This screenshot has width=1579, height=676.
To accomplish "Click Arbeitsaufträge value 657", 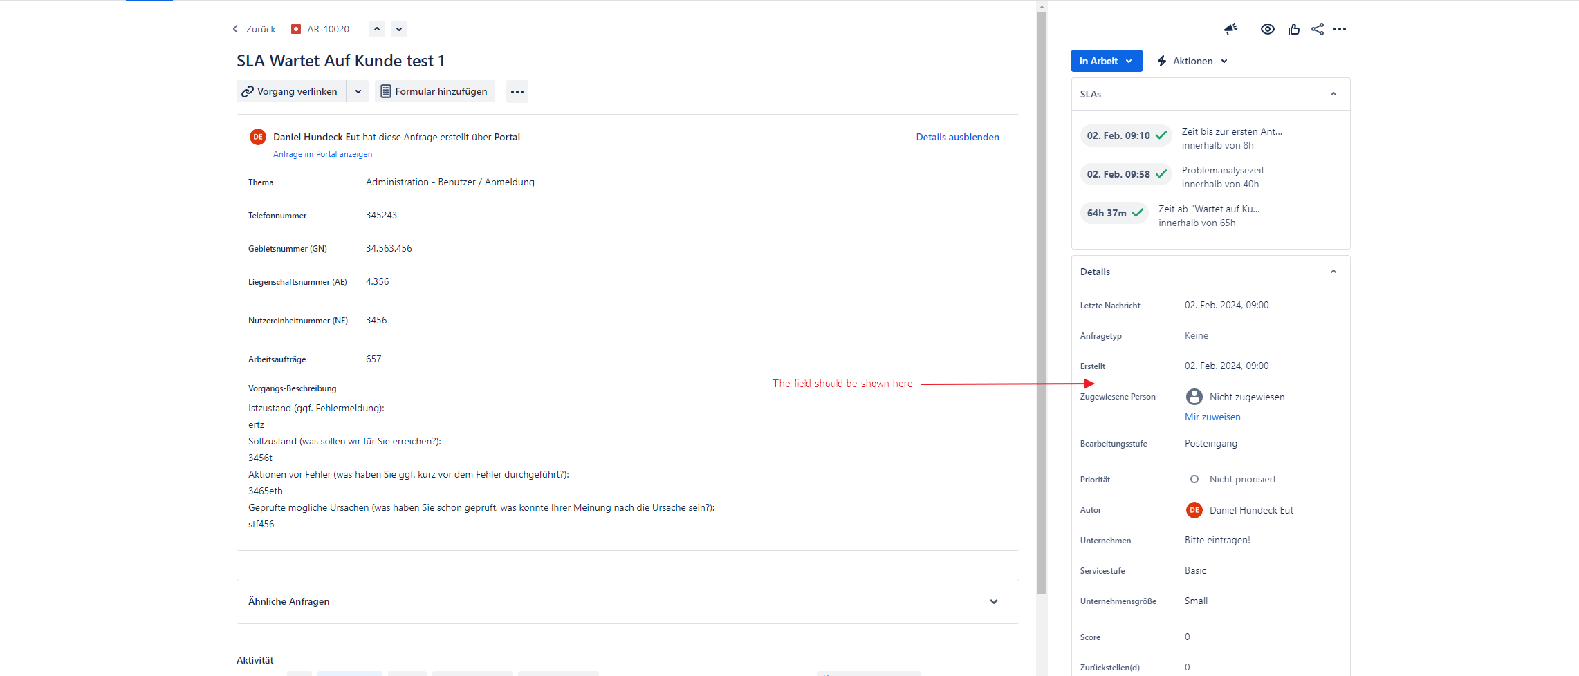I will tap(373, 359).
